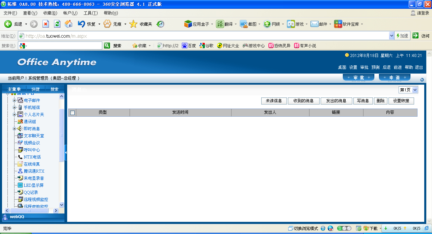This screenshot has height=234, width=432.
Task: Open 腾讯通RTX in the sidebar tree
Action: tap(34, 171)
